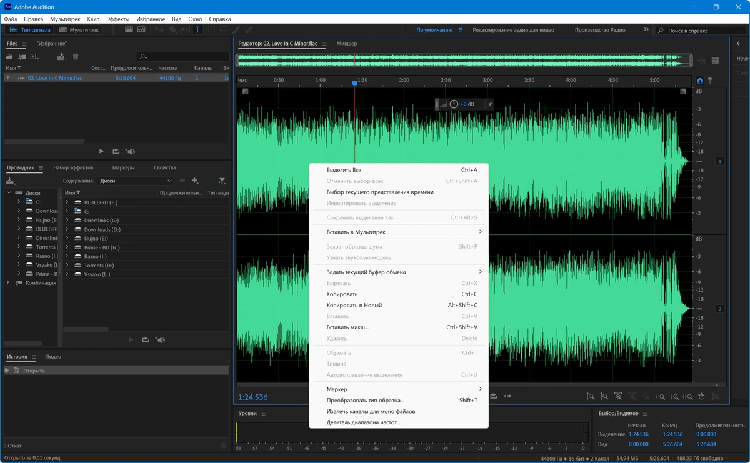750x463 pixels.
Task: Click the loop playback icon in Files panel
Action: (x=116, y=151)
